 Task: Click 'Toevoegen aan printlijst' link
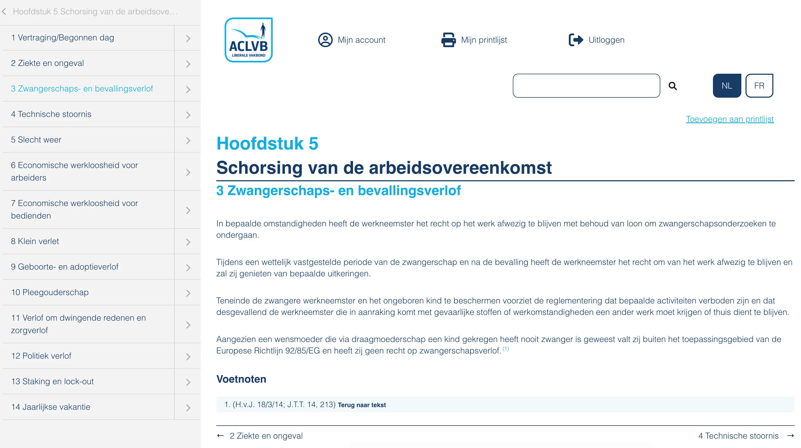(x=730, y=119)
